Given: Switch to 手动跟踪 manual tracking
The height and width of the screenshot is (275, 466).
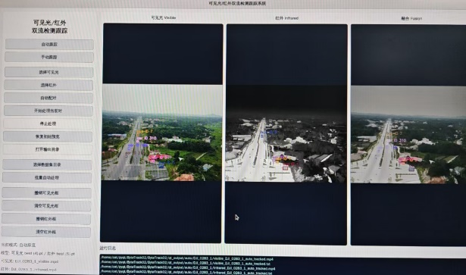Looking at the screenshot, I should 49,57.
